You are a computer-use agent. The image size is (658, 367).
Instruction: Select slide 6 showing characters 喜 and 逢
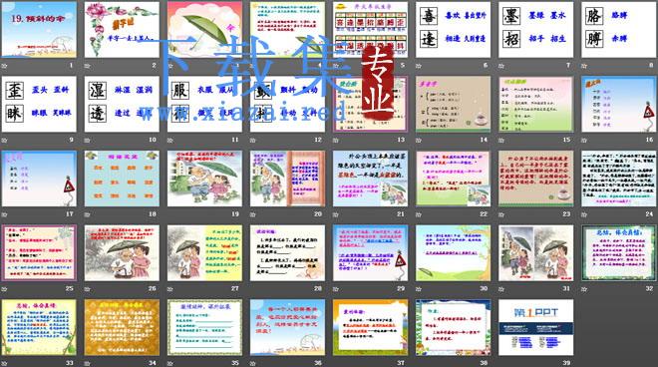pos(454,29)
